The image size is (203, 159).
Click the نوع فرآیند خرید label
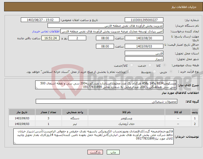pos(189,72)
